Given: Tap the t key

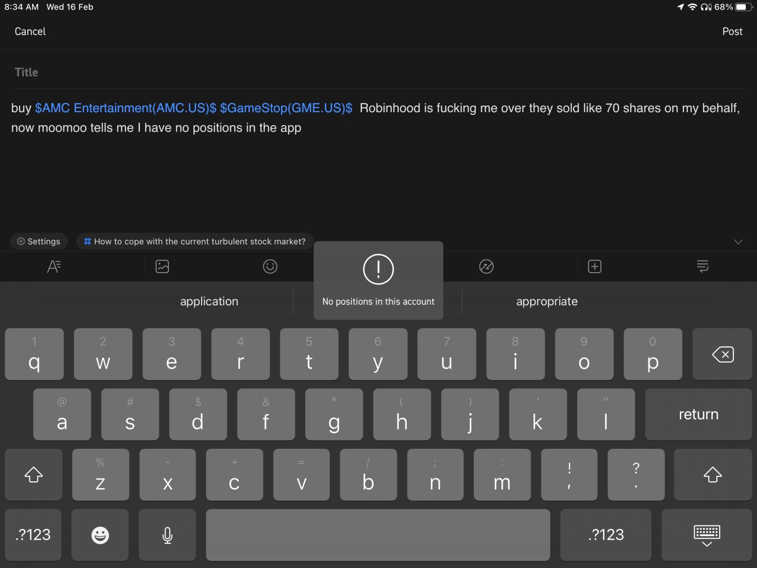Looking at the screenshot, I should (x=309, y=354).
